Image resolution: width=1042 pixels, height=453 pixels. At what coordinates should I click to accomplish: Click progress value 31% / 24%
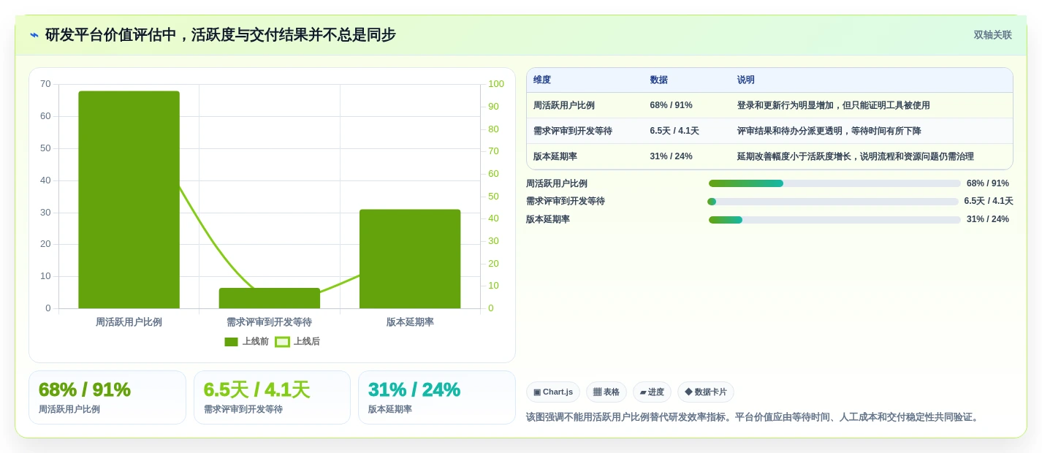pos(988,219)
